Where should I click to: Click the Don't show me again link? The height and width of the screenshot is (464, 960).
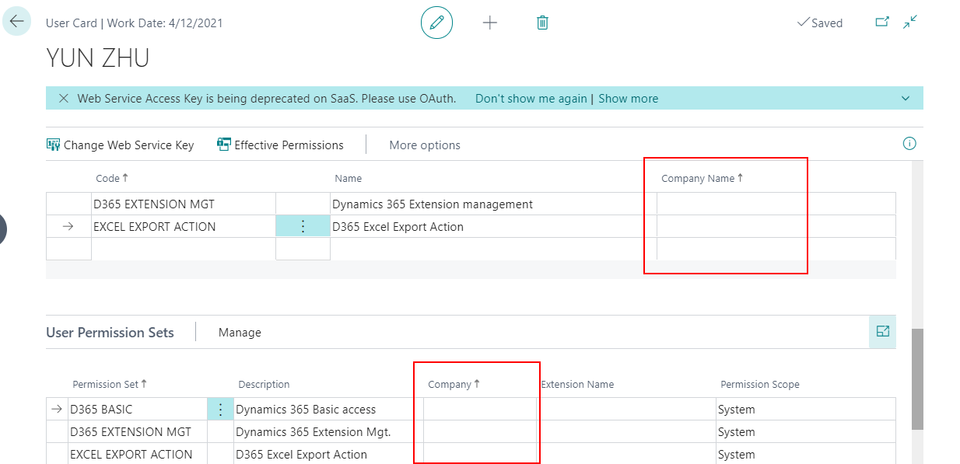(x=531, y=98)
